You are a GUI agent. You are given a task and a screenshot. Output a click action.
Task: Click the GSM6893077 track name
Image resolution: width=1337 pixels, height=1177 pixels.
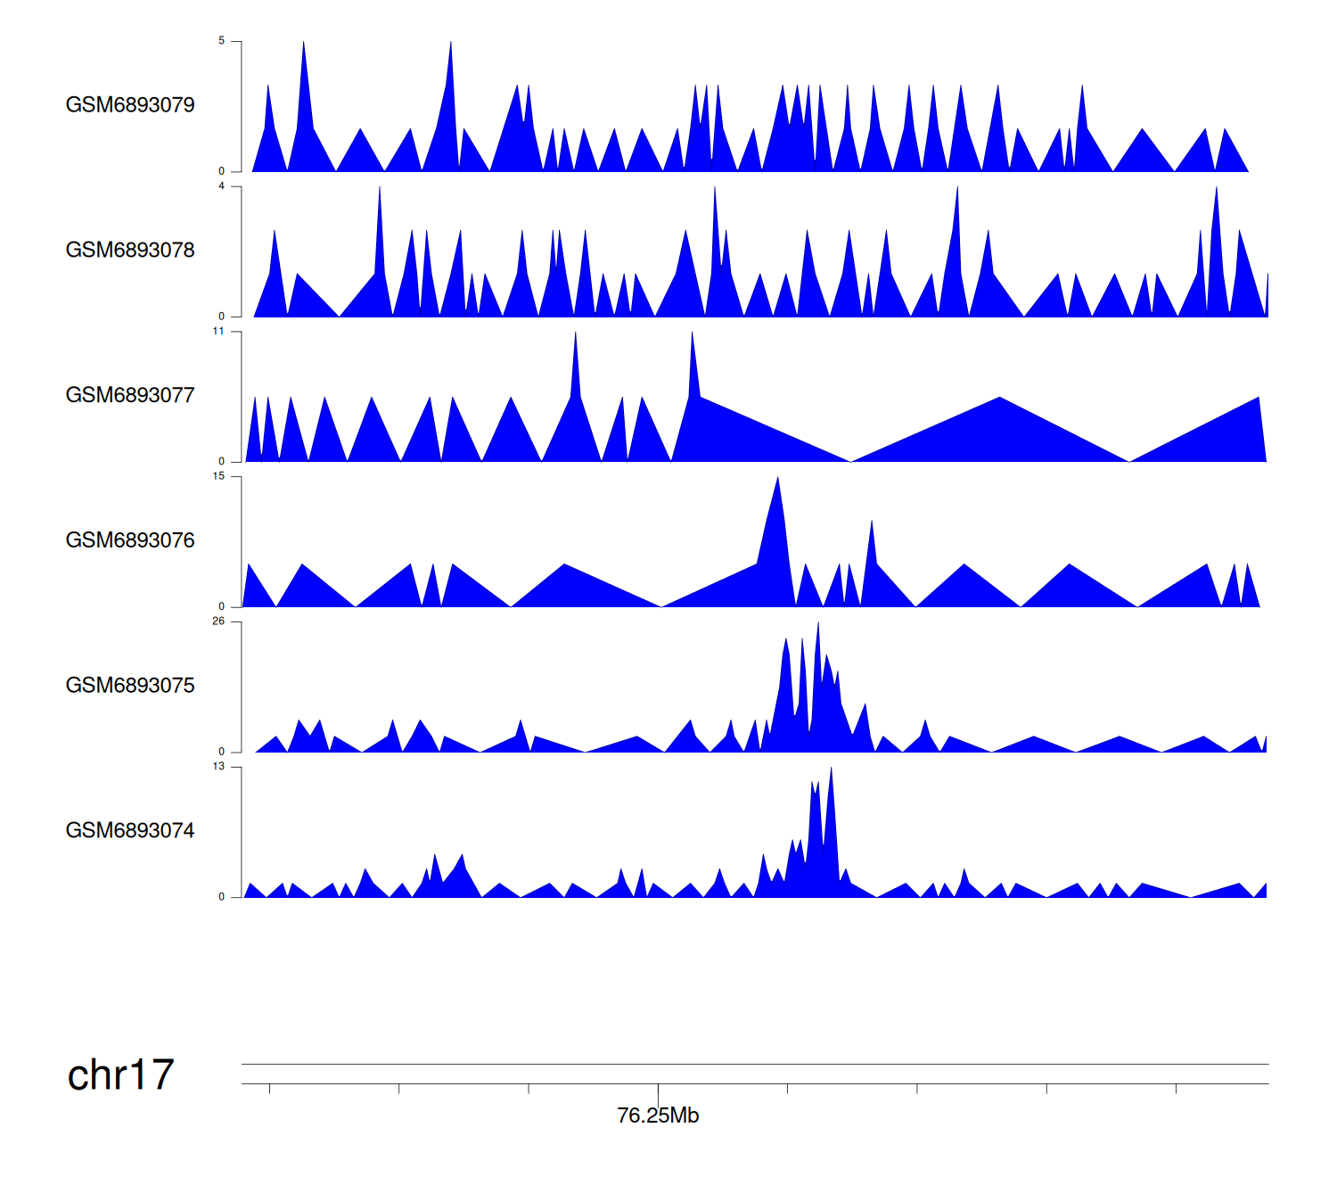point(130,396)
